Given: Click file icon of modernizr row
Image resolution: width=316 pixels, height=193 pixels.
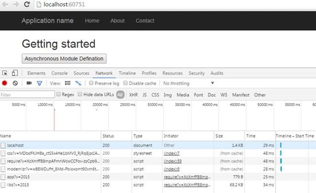Looking at the screenshot, I should pyautogui.click(x=3, y=169).
